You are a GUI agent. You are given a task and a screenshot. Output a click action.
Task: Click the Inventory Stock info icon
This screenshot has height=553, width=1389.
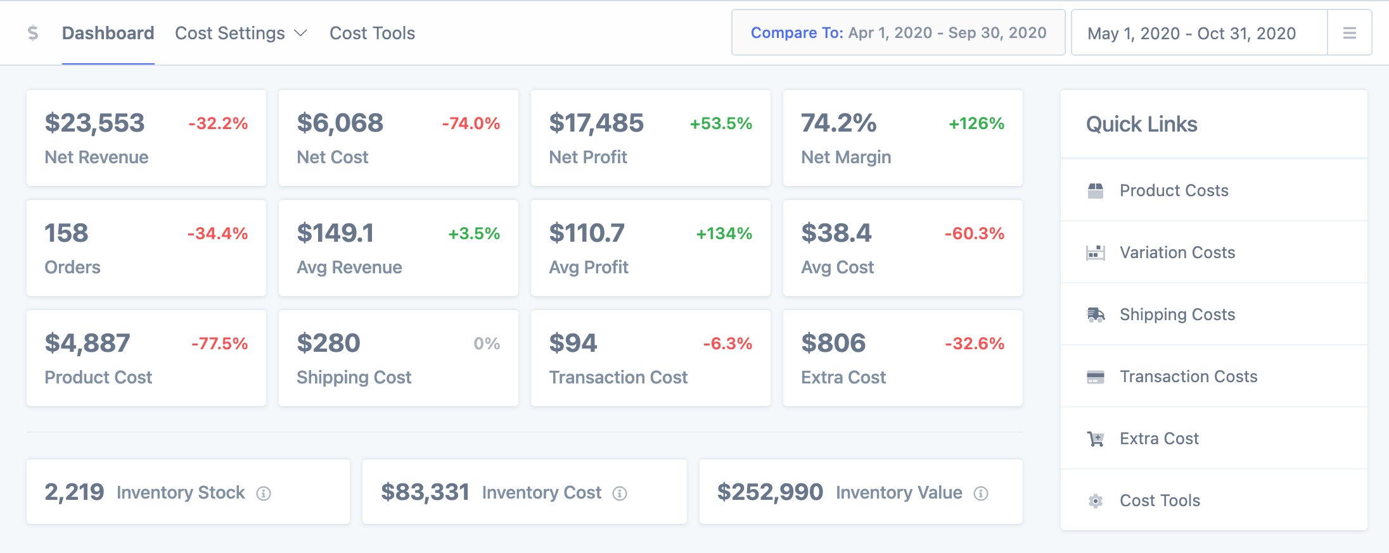(264, 494)
